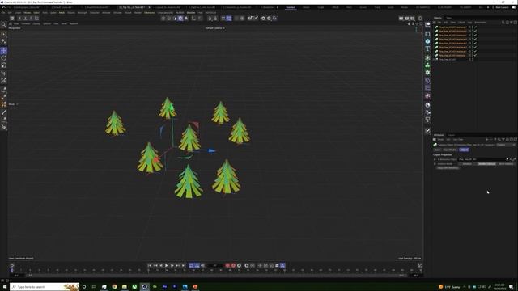
Task: Open the User Data menu in Attributes manager
Action: click(457, 140)
